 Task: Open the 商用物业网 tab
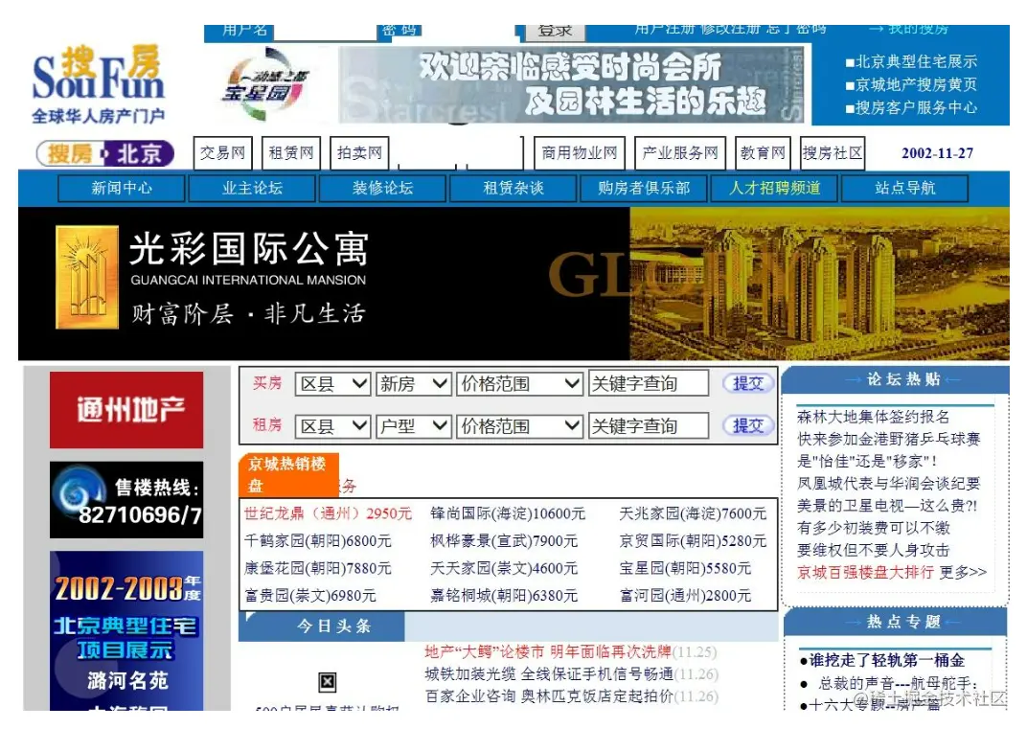tap(579, 153)
